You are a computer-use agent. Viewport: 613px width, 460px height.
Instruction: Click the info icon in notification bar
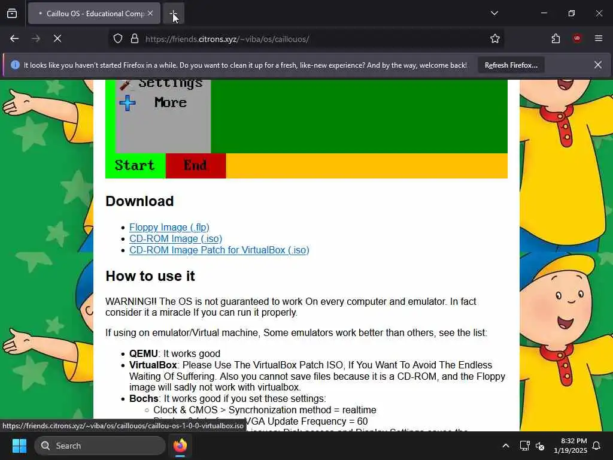pos(15,65)
